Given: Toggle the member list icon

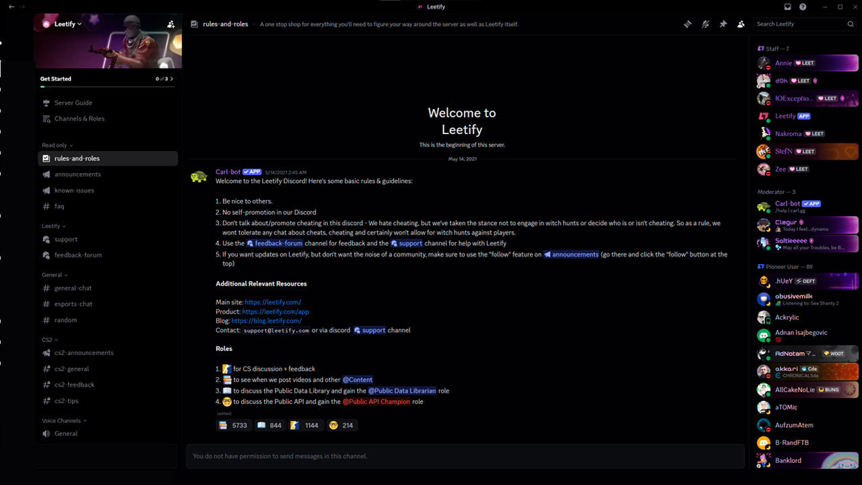Looking at the screenshot, I should coord(741,24).
